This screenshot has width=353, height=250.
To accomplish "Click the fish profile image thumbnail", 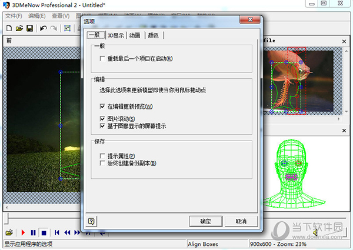I will pos(299,81).
